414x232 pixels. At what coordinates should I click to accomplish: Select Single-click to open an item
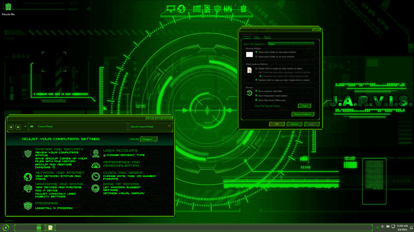[279, 69]
